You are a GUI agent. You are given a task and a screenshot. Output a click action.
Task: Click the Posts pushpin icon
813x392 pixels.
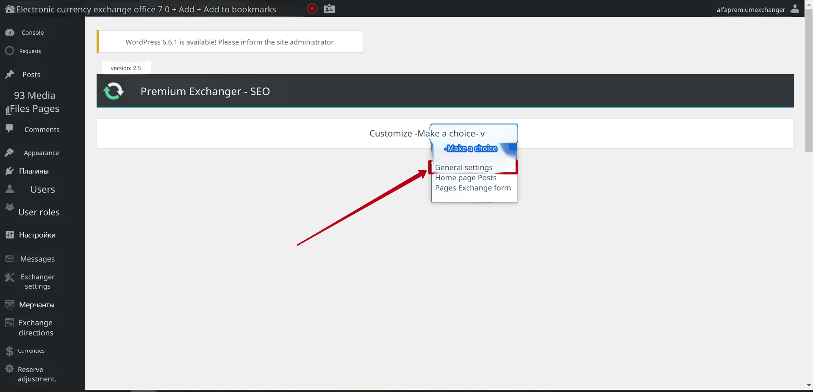(10, 75)
